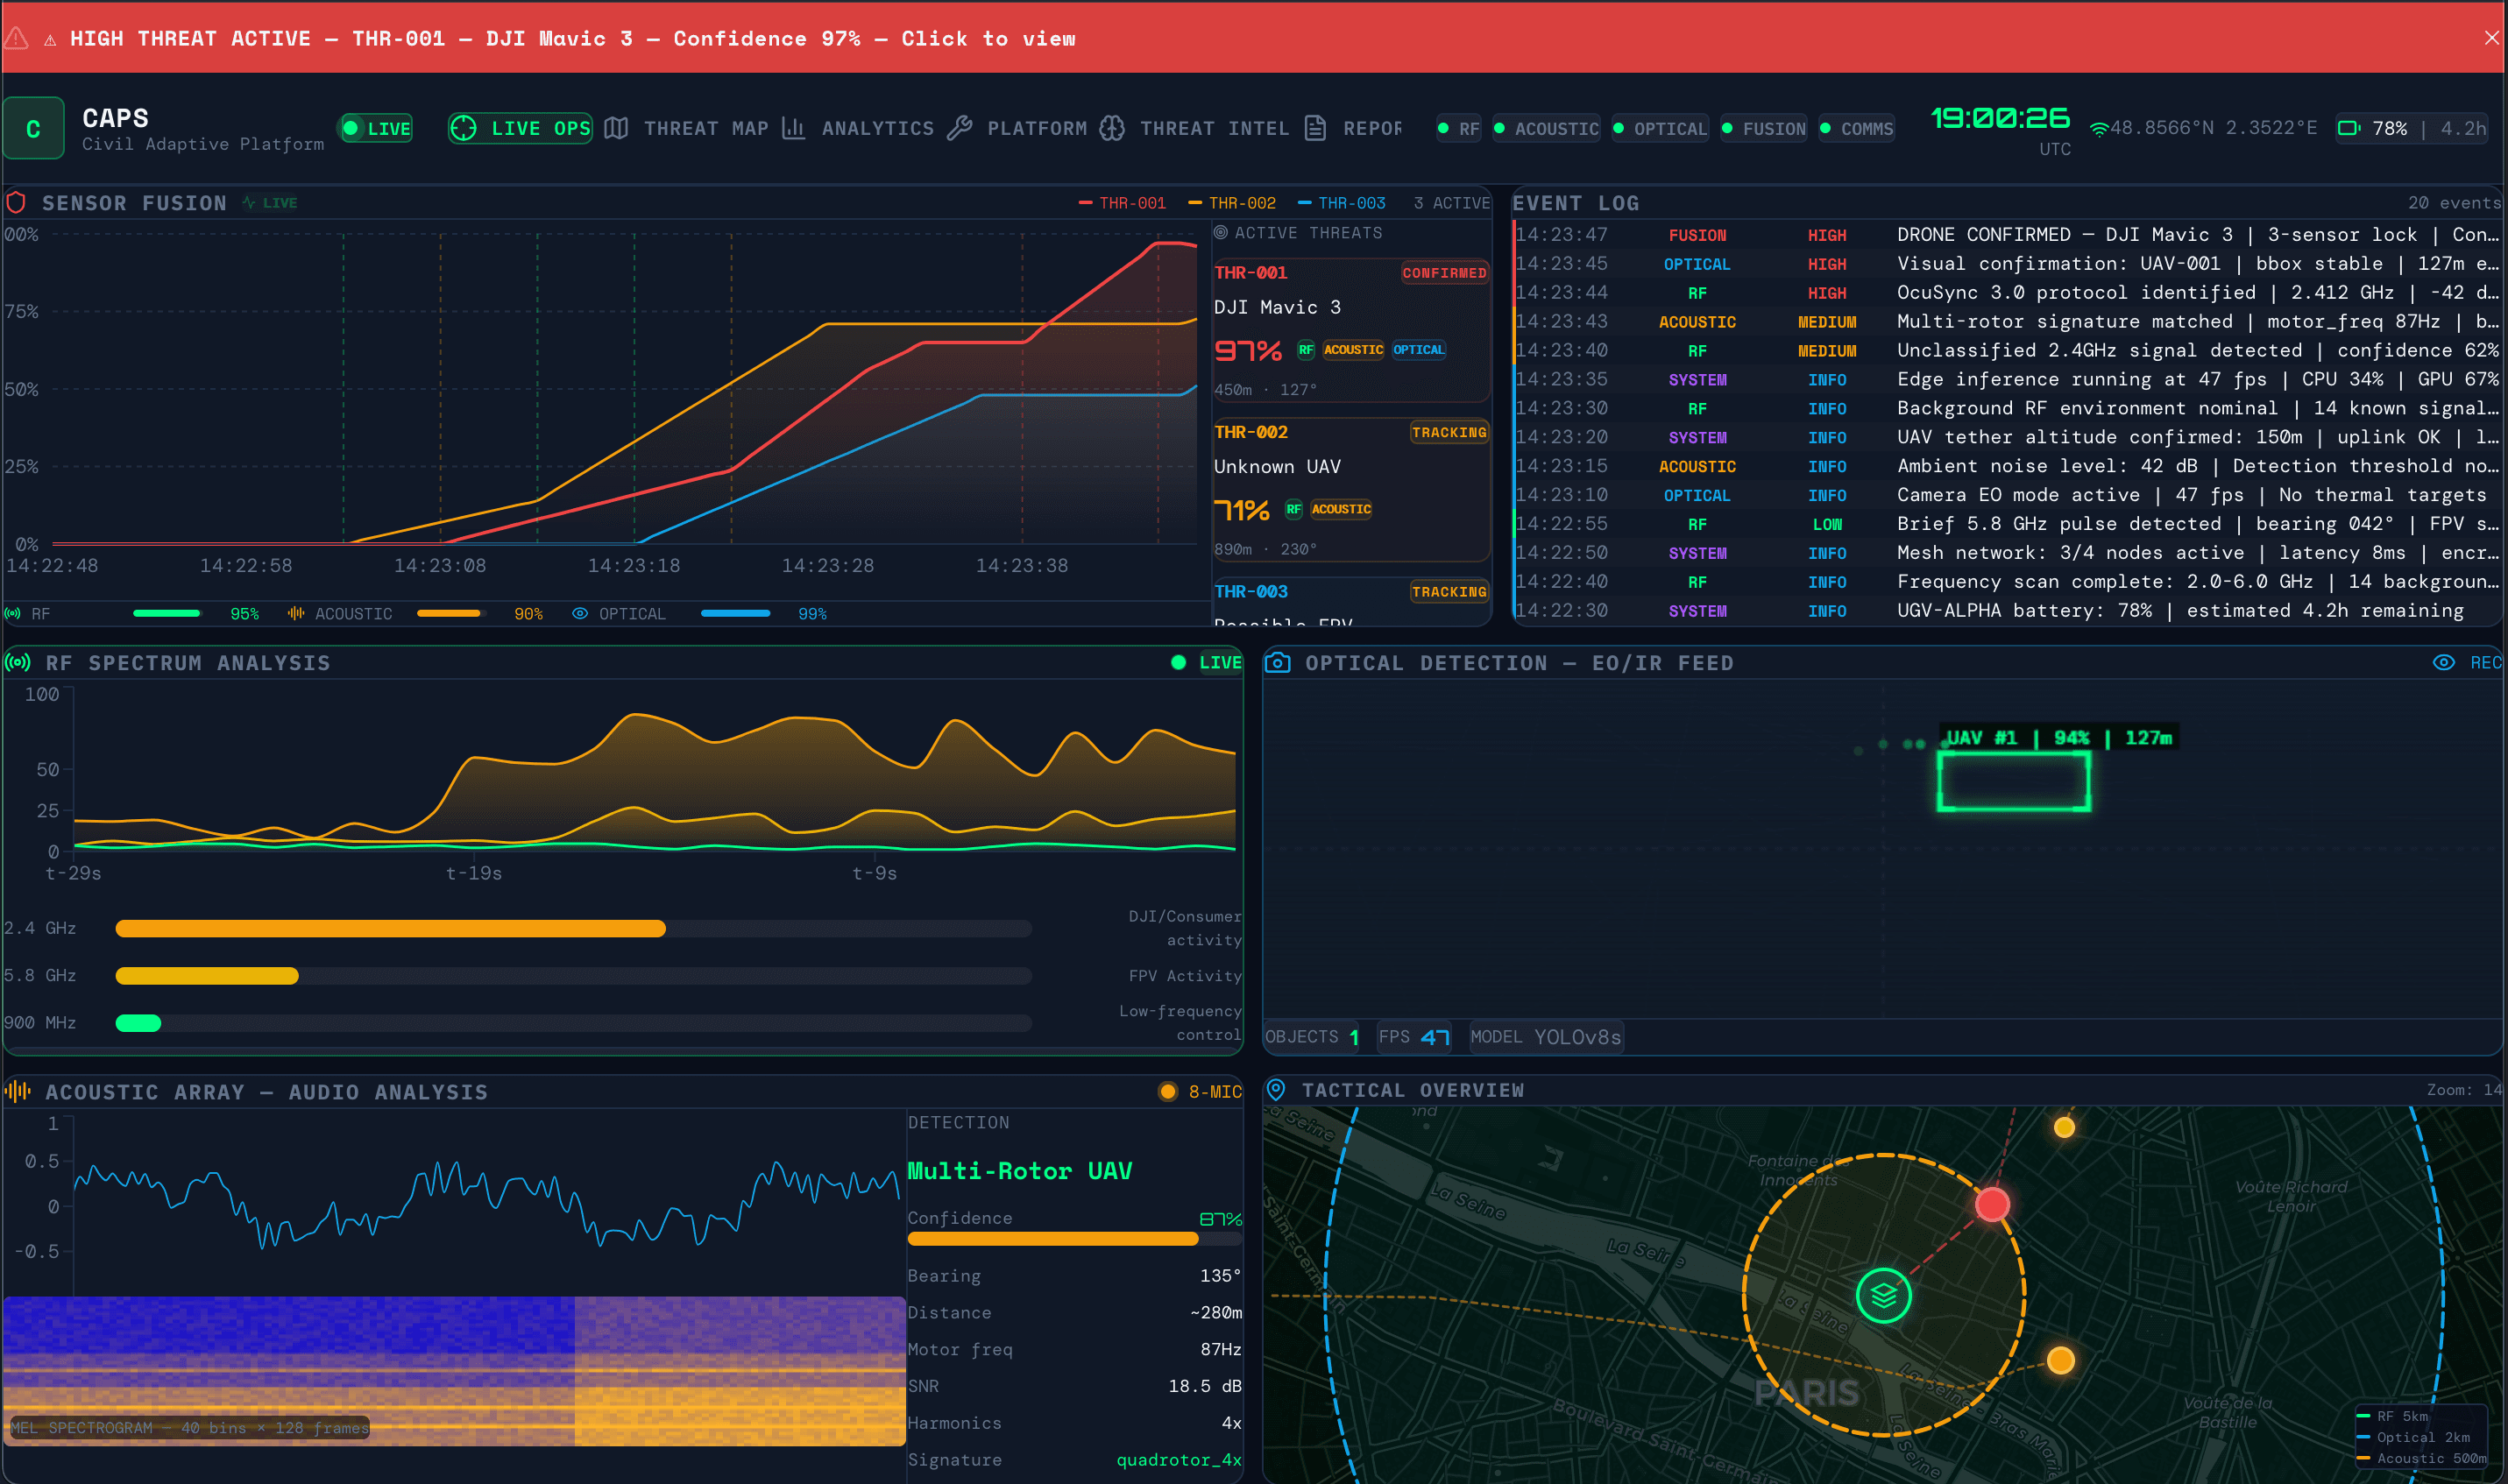
Task: Open the THREAT MAP tab
Action: point(706,128)
